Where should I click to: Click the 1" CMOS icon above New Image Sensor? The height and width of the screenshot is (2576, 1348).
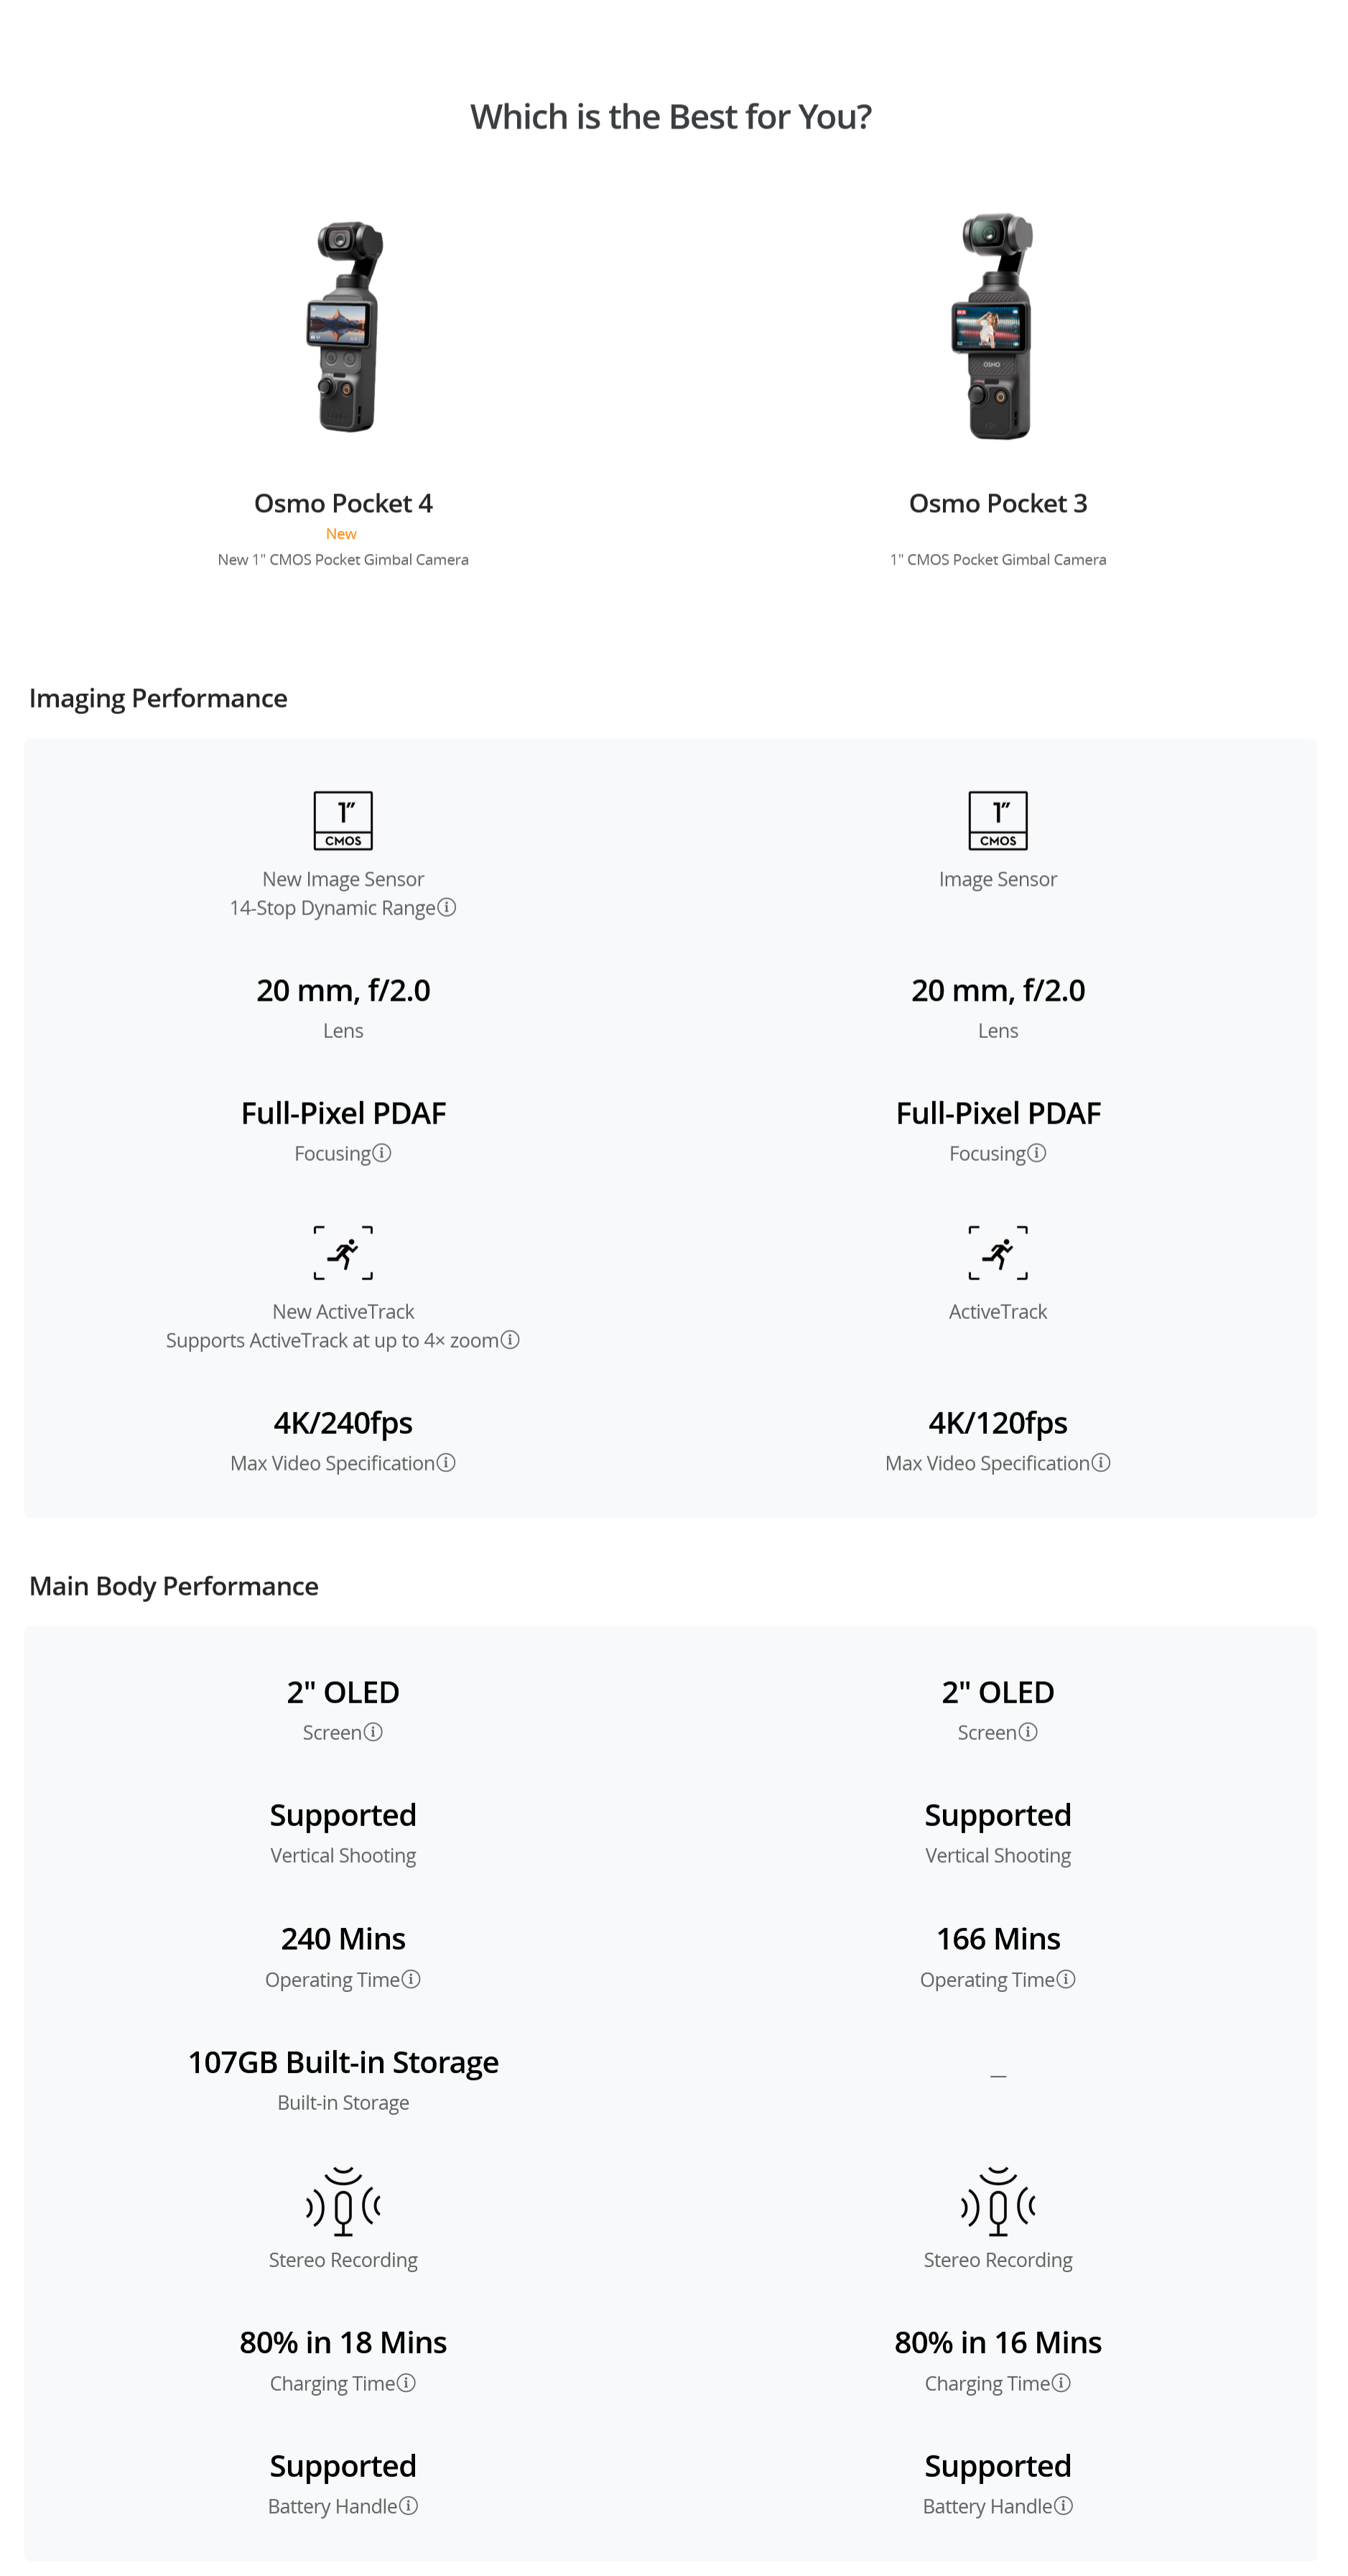pos(343,820)
